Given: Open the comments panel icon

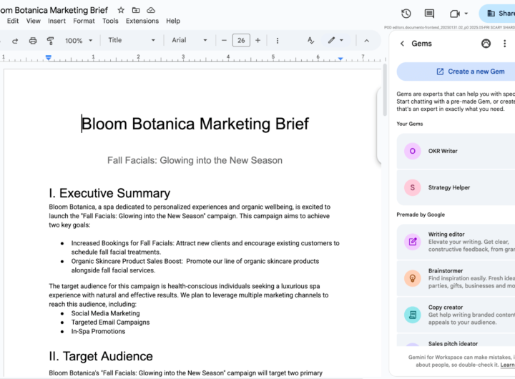Looking at the screenshot, I should [x=429, y=14].
